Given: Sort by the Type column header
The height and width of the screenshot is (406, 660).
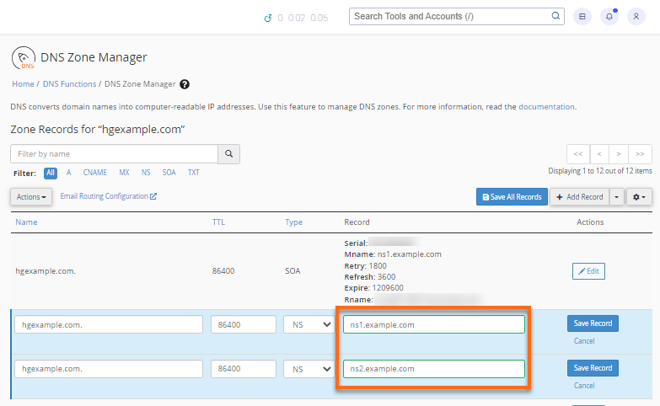Looking at the screenshot, I should 294,222.
